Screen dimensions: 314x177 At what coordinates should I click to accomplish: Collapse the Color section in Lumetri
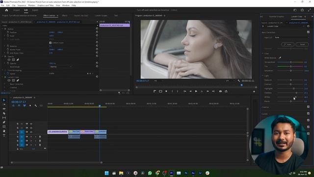263,54
